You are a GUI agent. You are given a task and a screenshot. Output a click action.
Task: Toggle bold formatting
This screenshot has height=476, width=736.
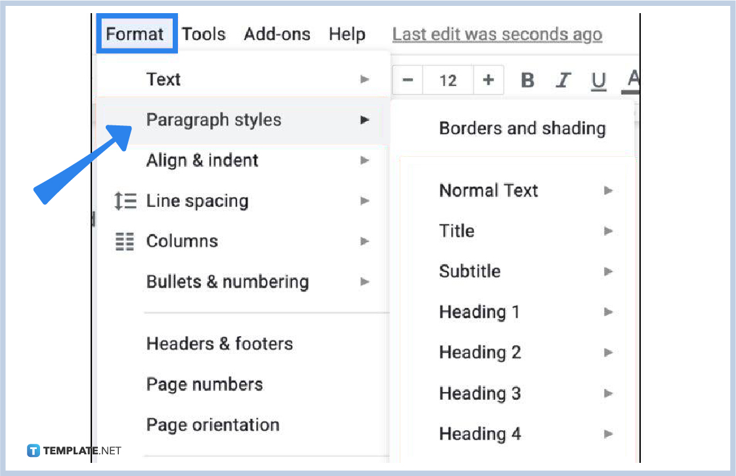527,79
